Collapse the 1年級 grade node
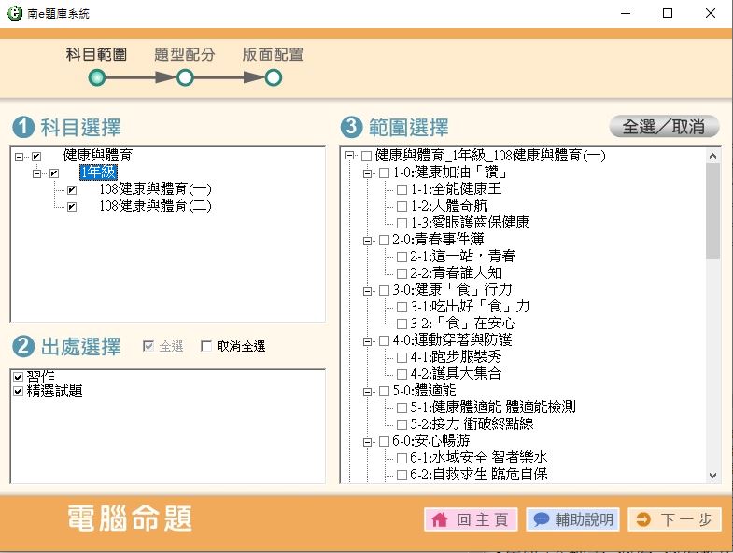Image resolution: width=733 pixels, height=553 pixels. coord(36,173)
